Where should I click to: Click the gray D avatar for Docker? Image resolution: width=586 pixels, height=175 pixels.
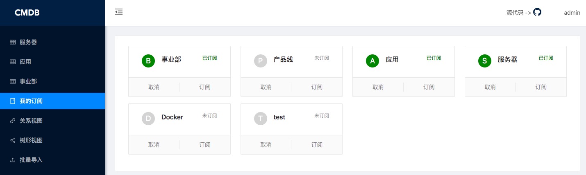(148, 119)
